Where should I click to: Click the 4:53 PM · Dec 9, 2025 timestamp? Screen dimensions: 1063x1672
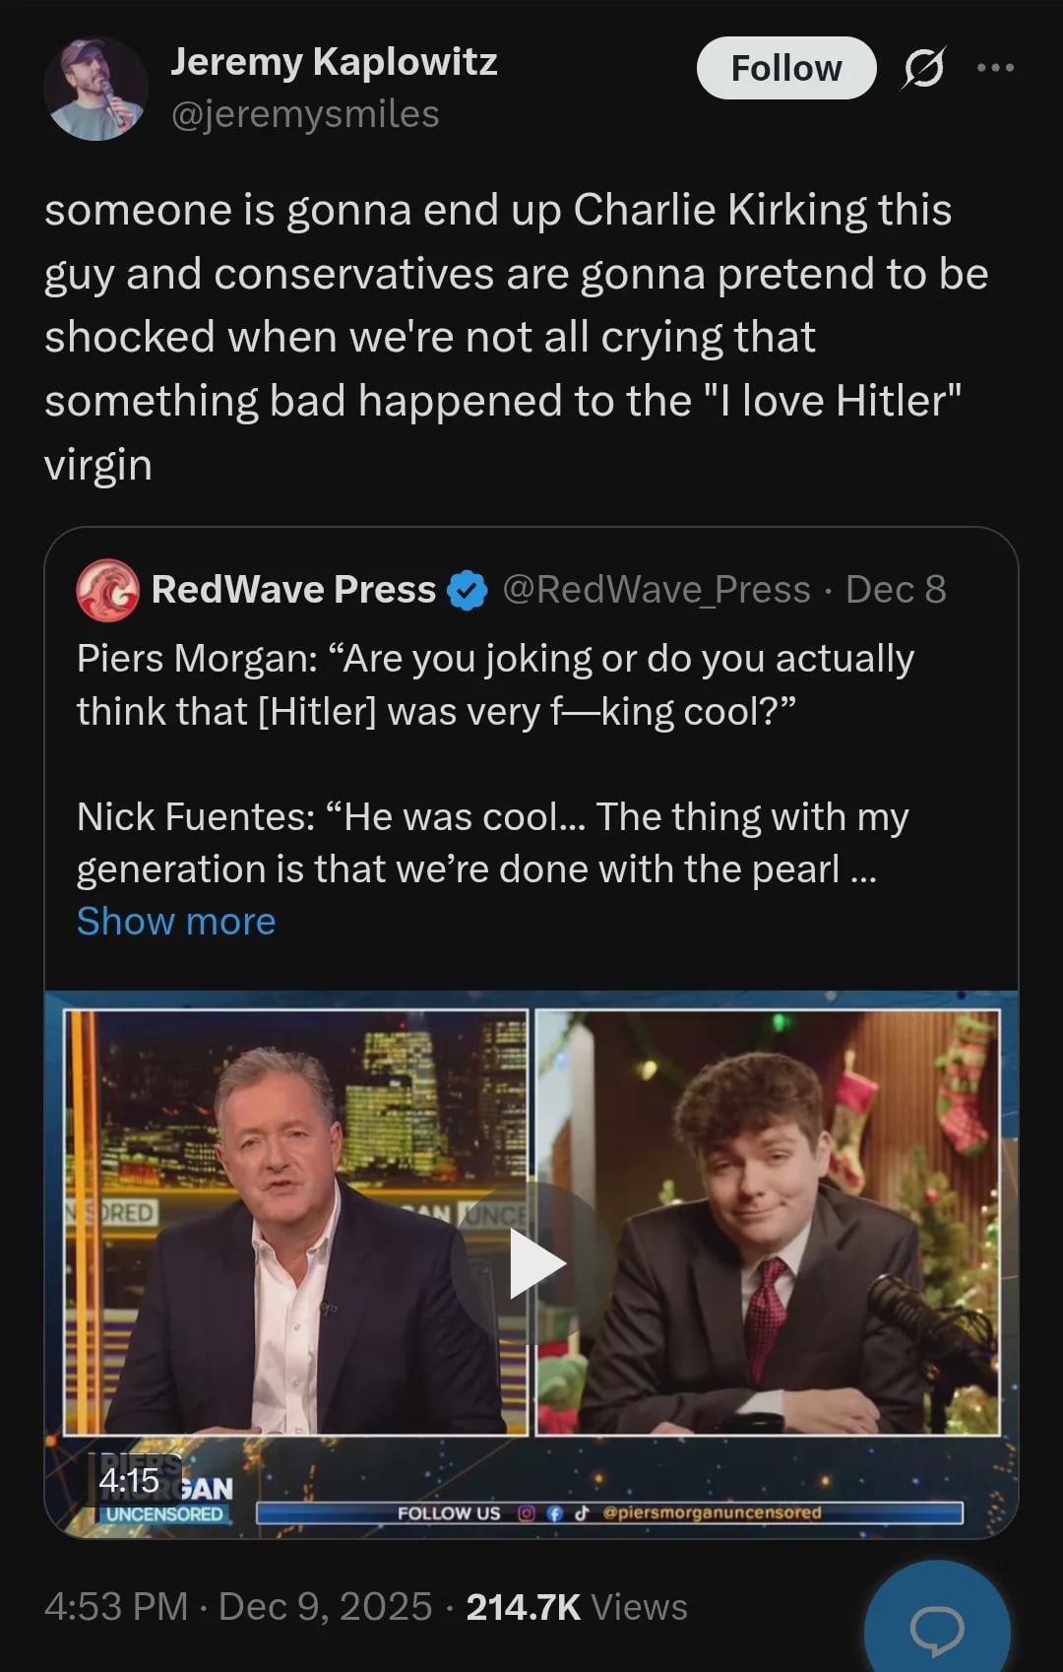point(238,1607)
